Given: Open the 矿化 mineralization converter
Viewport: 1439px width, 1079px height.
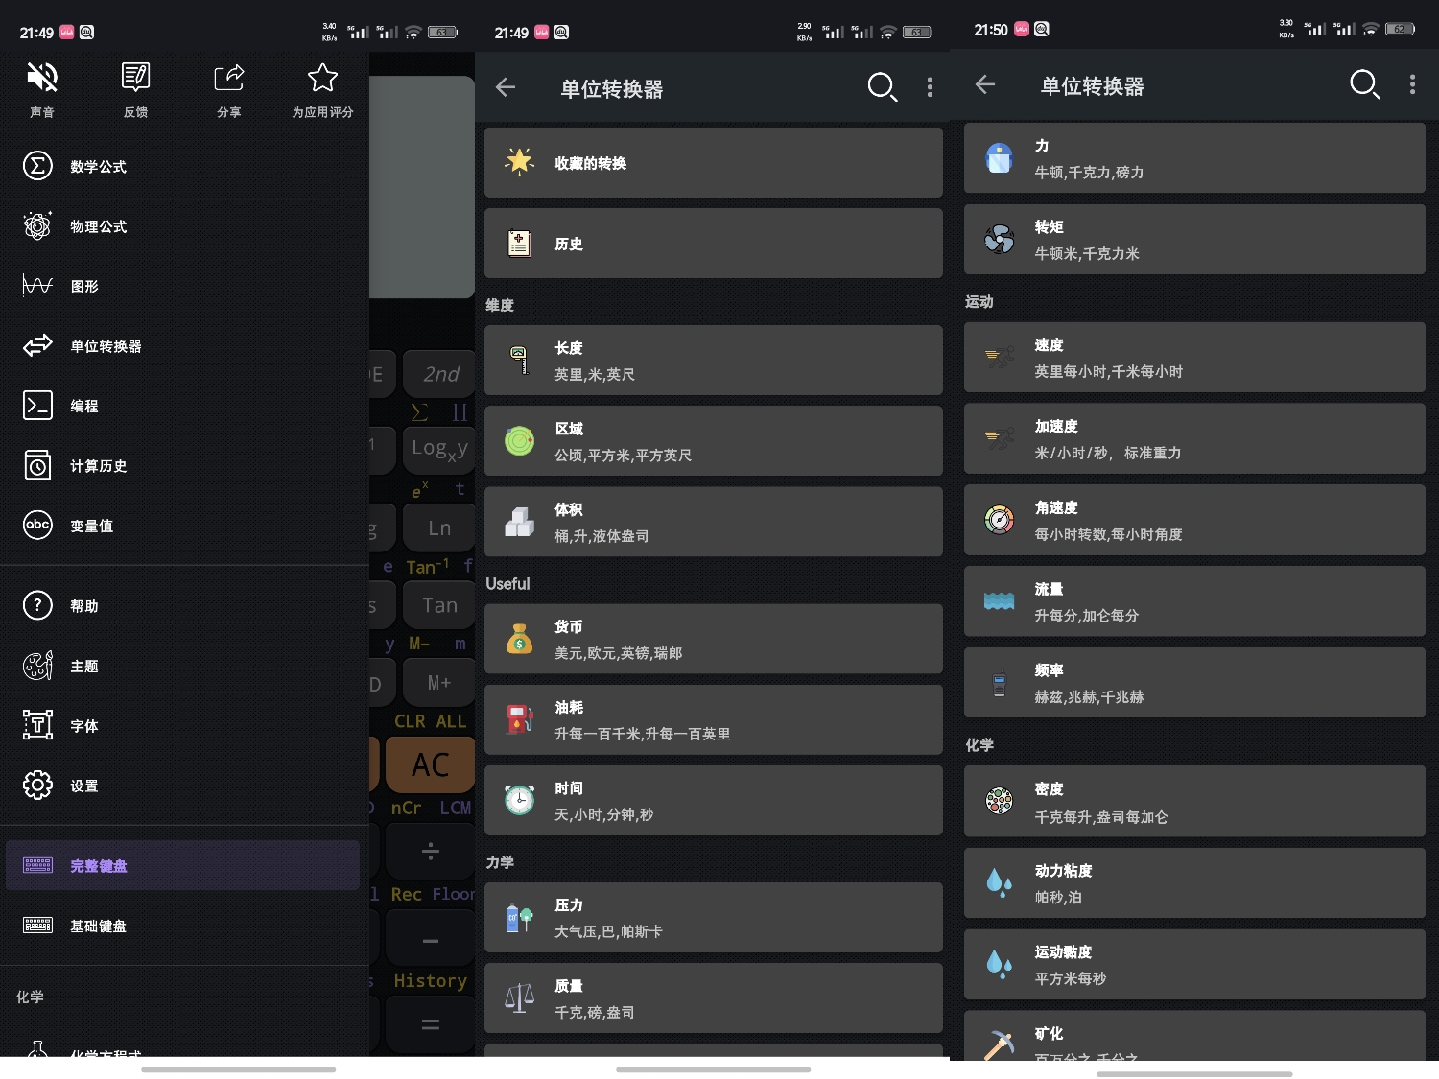Looking at the screenshot, I should click(x=1194, y=1035).
